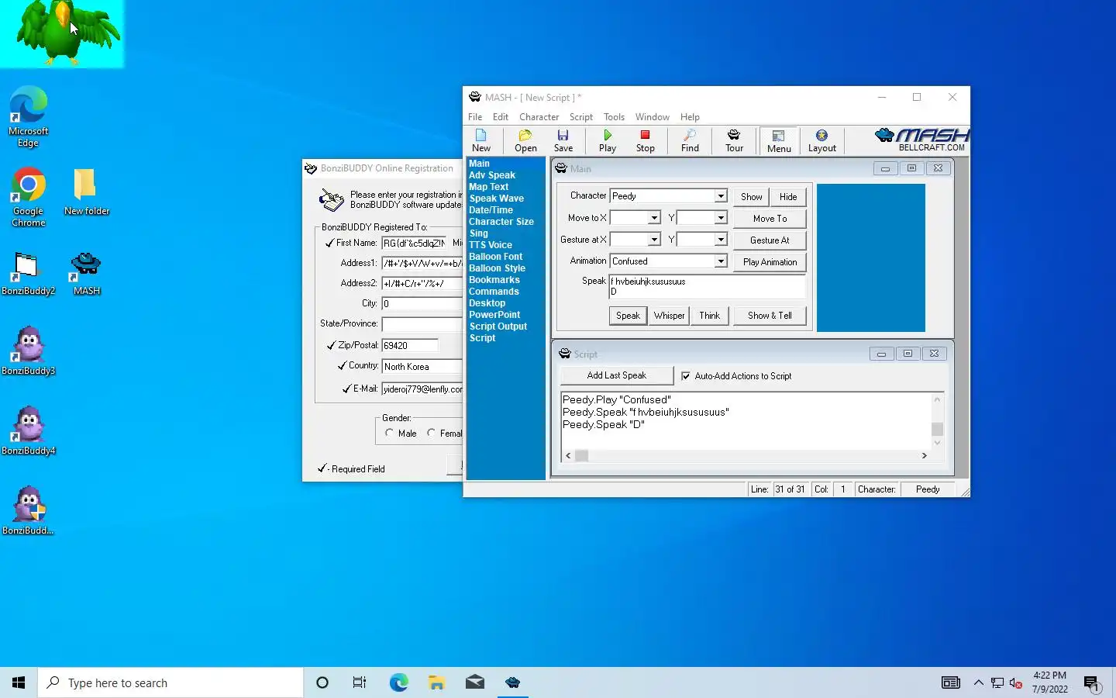1116x698 pixels.
Task: Toggle the Menu panel toolbar button
Action: 779,141
